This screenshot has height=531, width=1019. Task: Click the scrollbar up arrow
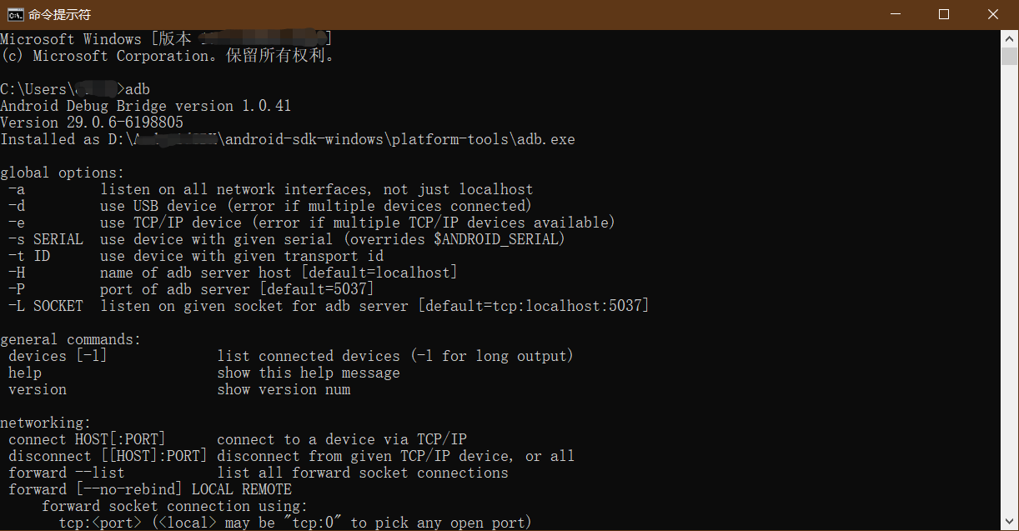click(x=1010, y=38)
